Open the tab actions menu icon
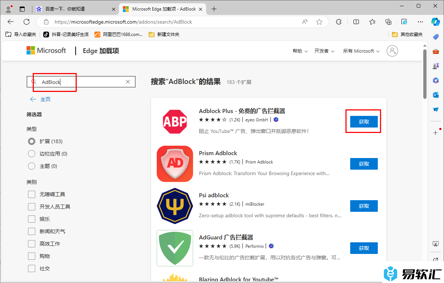This screenshot has width=444, height=283. point(22,9)
